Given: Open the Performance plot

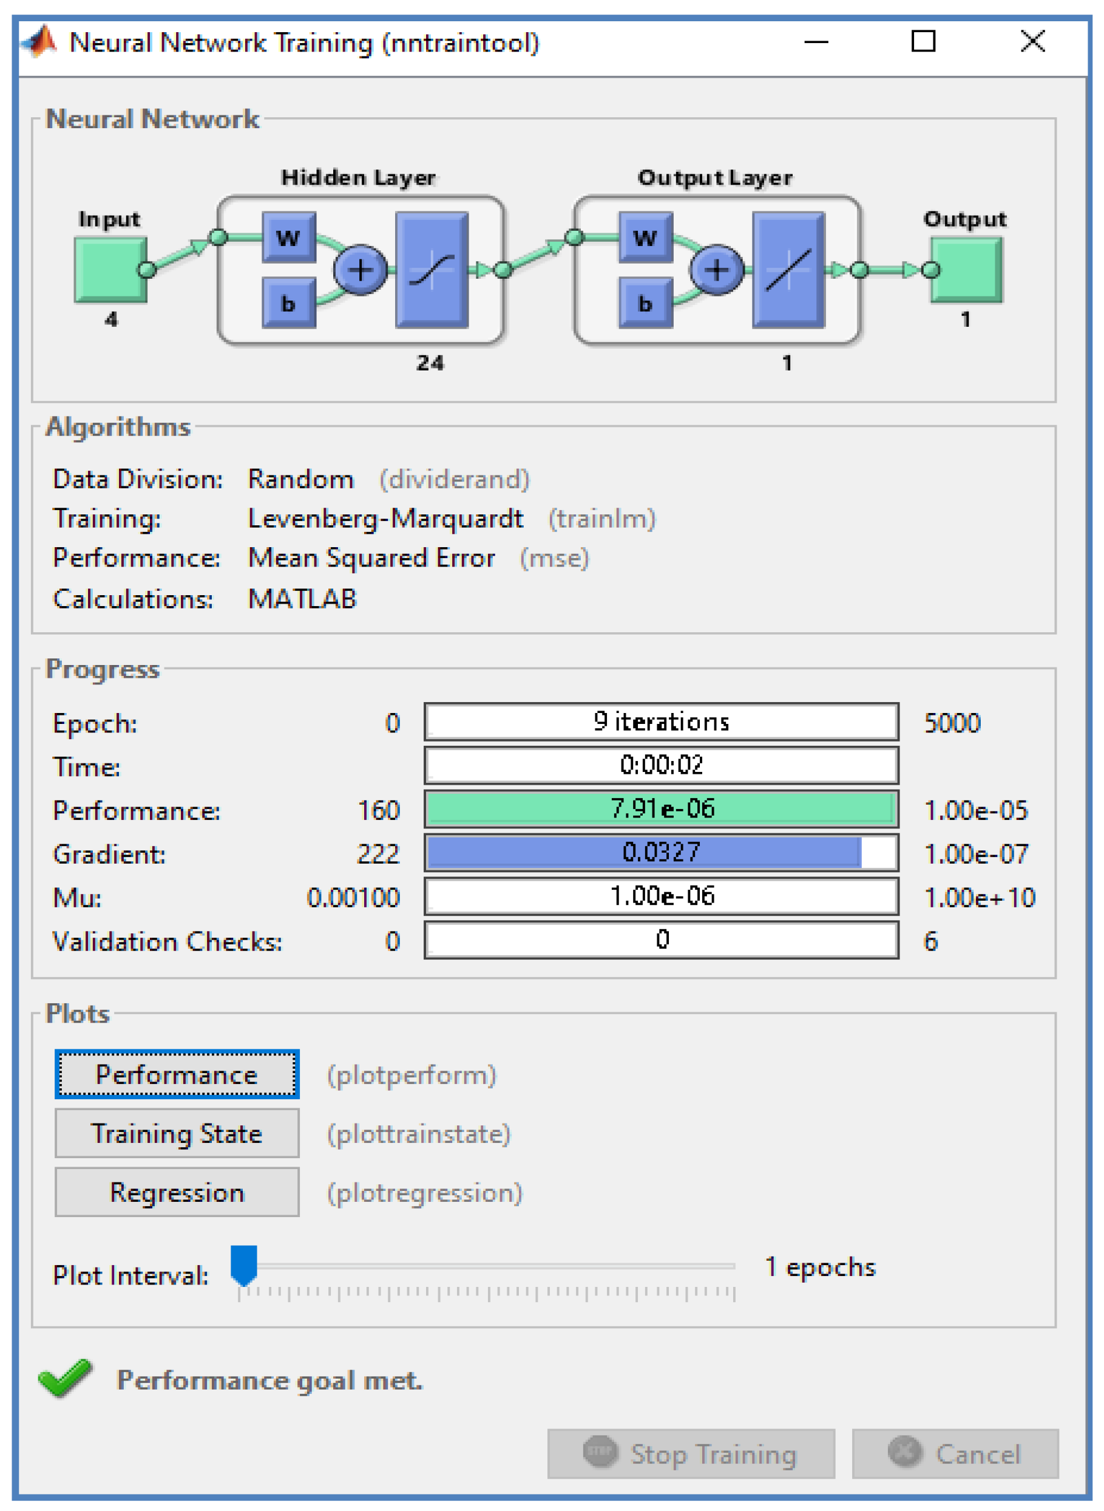Looking at the screenshot, I should click(x=177, y=1075).
